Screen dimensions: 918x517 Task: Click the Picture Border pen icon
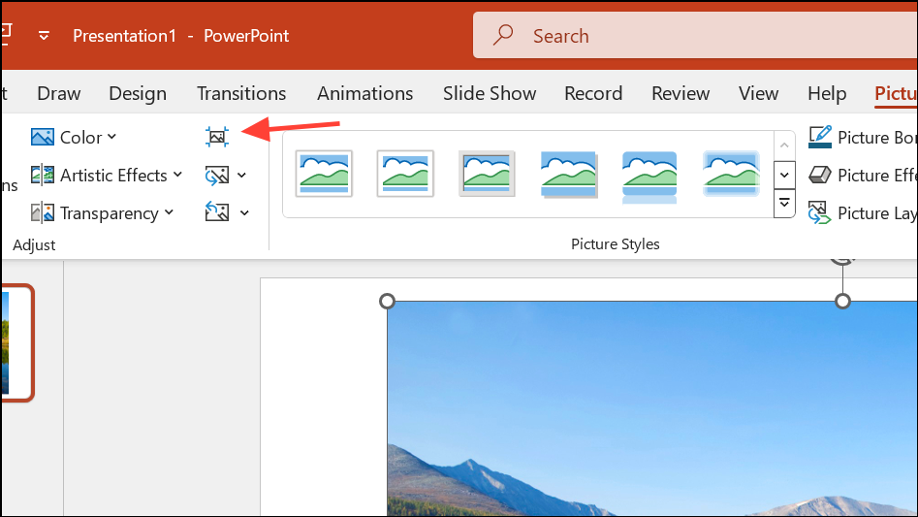(820, 137)
